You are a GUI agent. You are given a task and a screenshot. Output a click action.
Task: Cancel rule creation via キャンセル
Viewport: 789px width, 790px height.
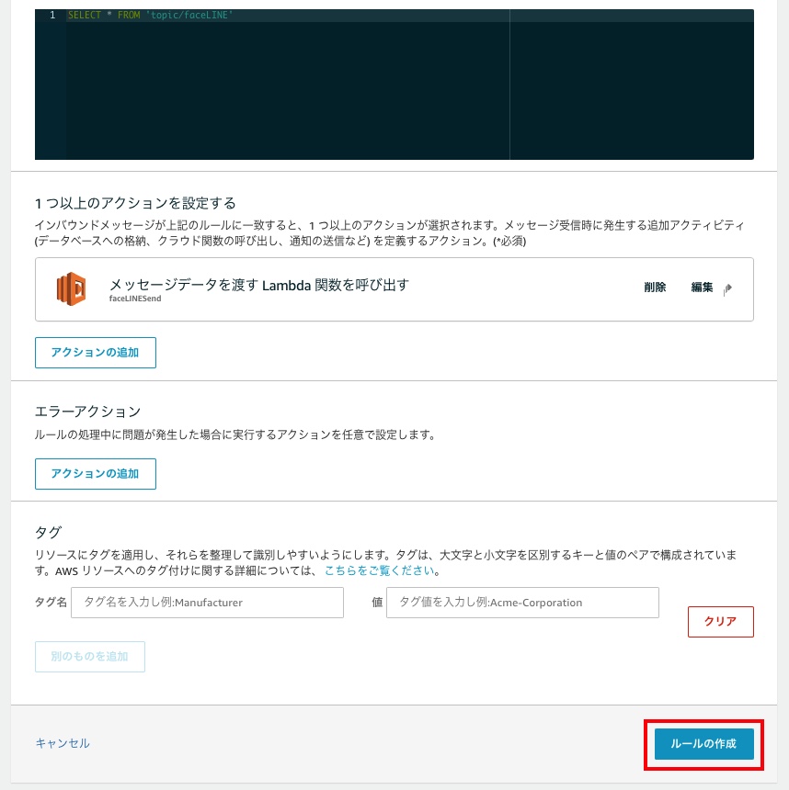61,744
